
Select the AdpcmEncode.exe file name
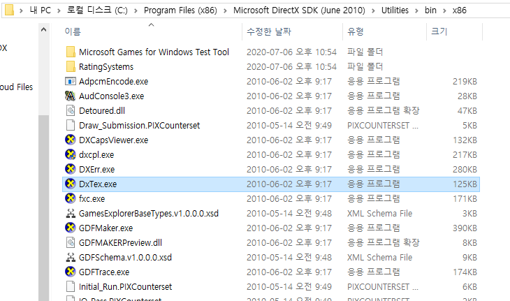113,81
